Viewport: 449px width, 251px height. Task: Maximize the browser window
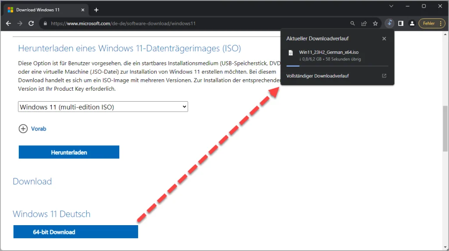[x=424, y=6]
